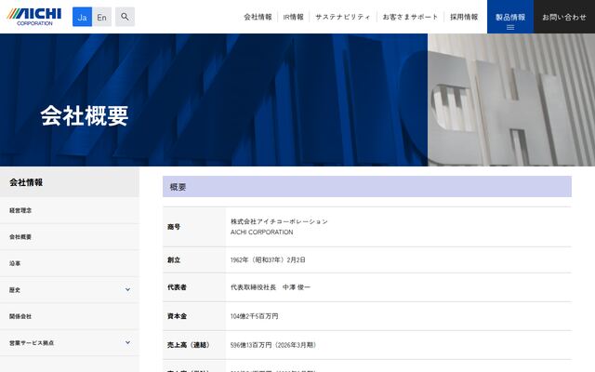Screen dimensions: 595x372
Task: Click the 会社概要 hero title
Action: (85, 115)
